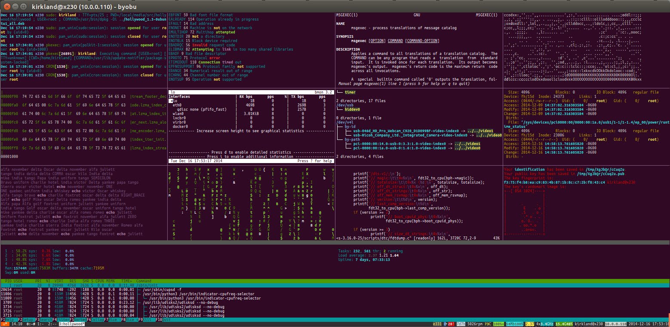
Task: Toggle F5 Sorted view in htop
Action: pos(78,319)
